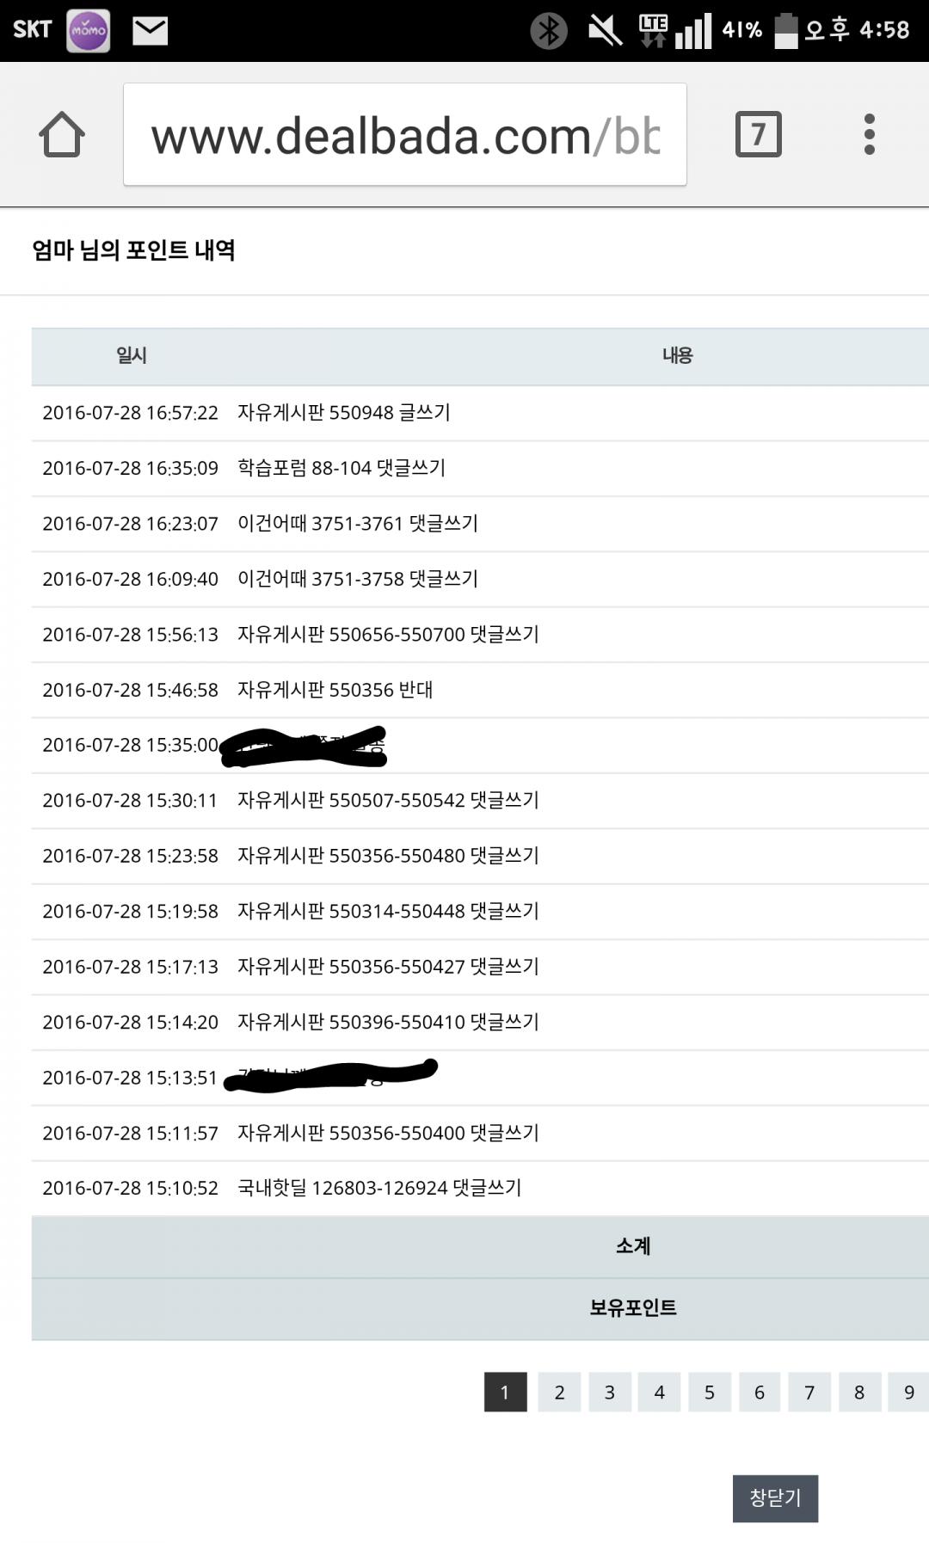Tap the mail notification icon
929x1543 pixels.
(151, 31)
